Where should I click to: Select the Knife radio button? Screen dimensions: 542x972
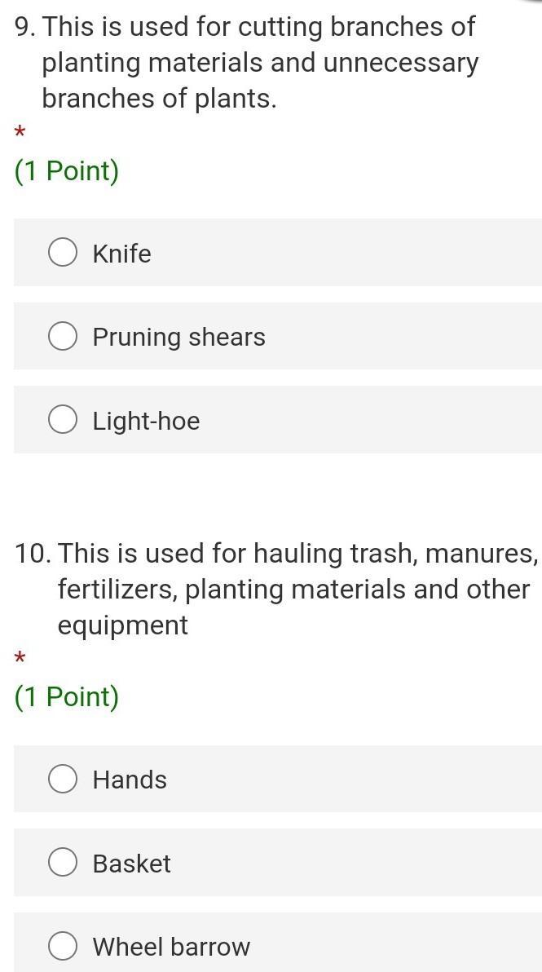[x=63, y=253]
